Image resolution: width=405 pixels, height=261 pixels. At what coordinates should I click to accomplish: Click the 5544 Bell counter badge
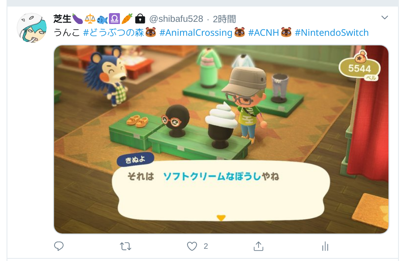(359, 68)
